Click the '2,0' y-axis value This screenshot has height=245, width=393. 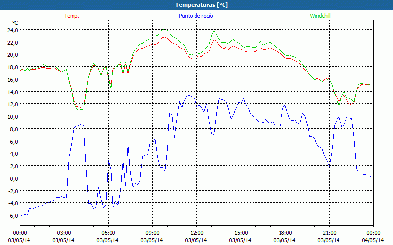(x=14, y=166)
